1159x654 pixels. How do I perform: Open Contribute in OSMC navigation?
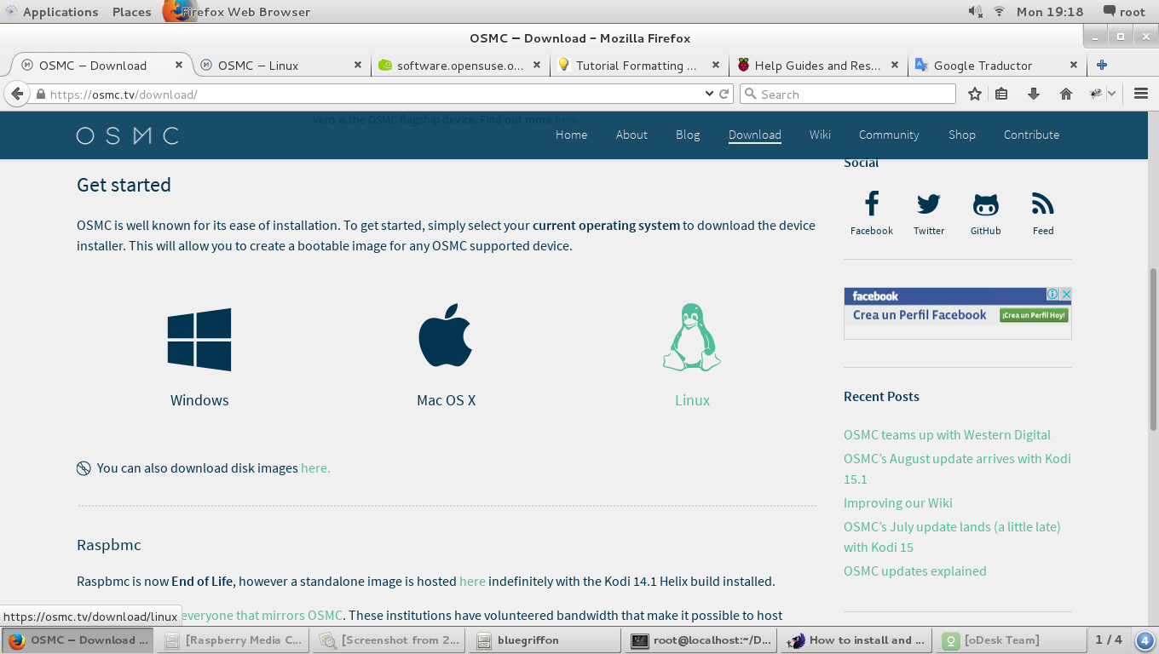pyautogui.click(x=1031, y=135)
